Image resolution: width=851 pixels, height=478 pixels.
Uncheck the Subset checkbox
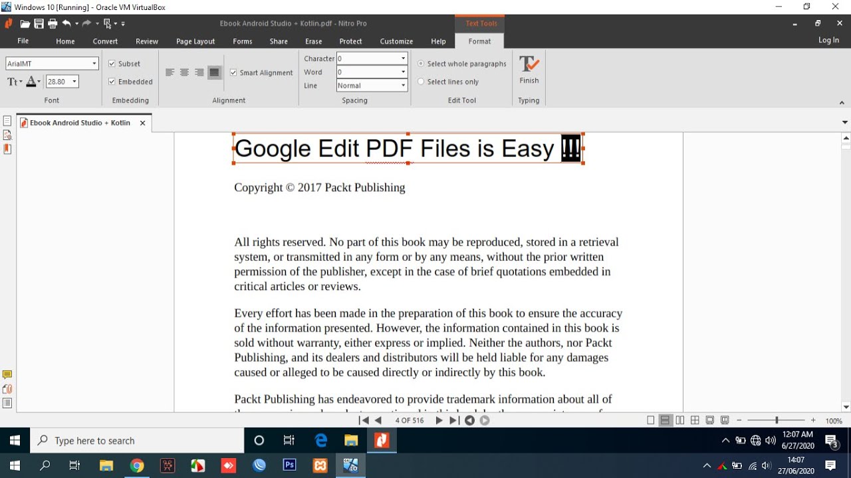(x=112, y=64)
